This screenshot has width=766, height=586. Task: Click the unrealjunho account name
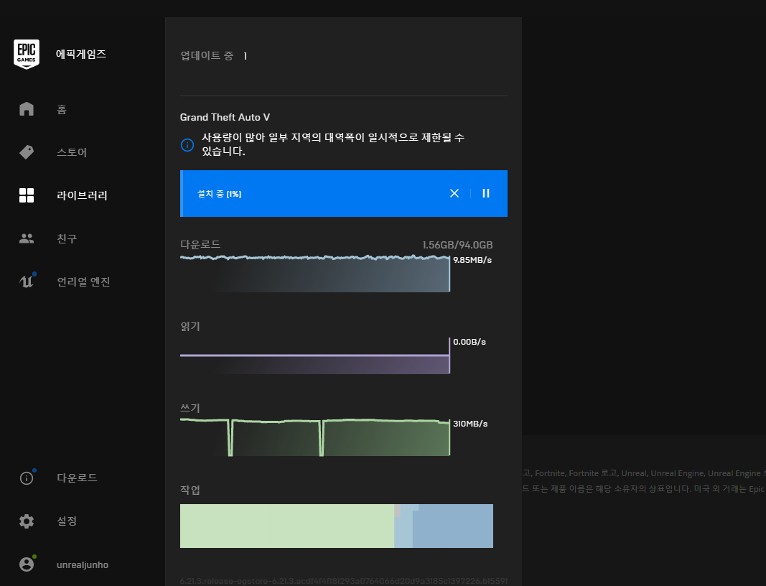[x=83, y=565]
